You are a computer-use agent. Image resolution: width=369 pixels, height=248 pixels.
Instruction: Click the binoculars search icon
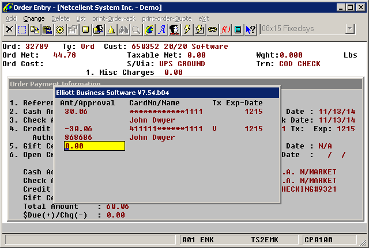[123, 30]
